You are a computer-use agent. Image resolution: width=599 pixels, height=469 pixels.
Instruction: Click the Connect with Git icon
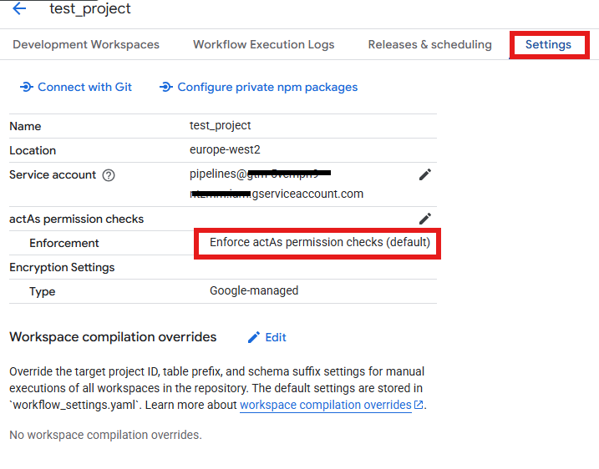coord(27,87)
